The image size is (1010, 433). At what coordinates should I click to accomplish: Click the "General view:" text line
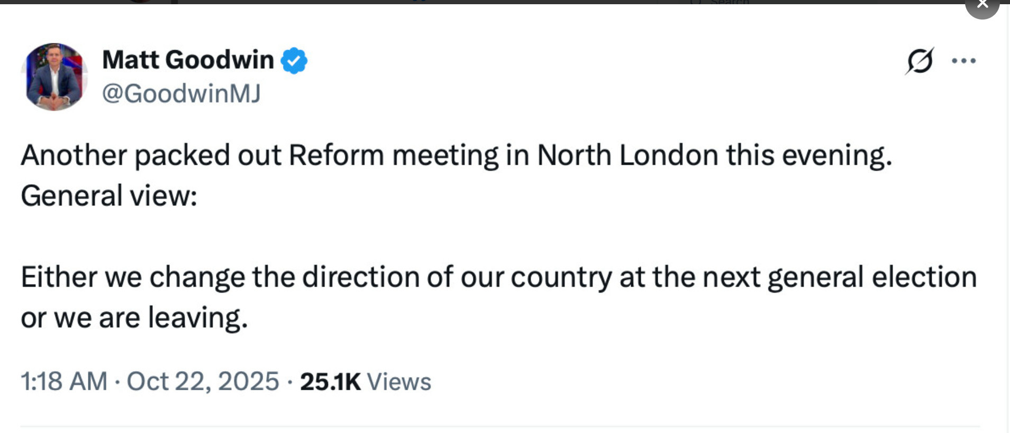[109, 196]
